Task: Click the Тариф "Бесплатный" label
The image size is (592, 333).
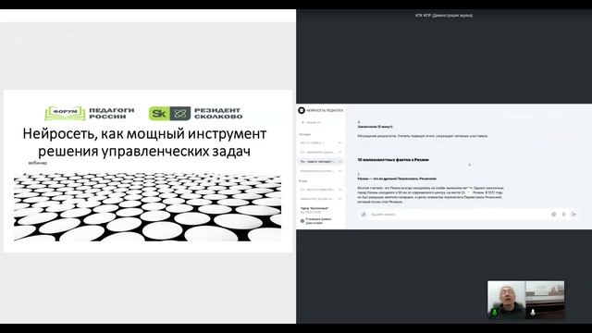Action: (x=314, y=208)
